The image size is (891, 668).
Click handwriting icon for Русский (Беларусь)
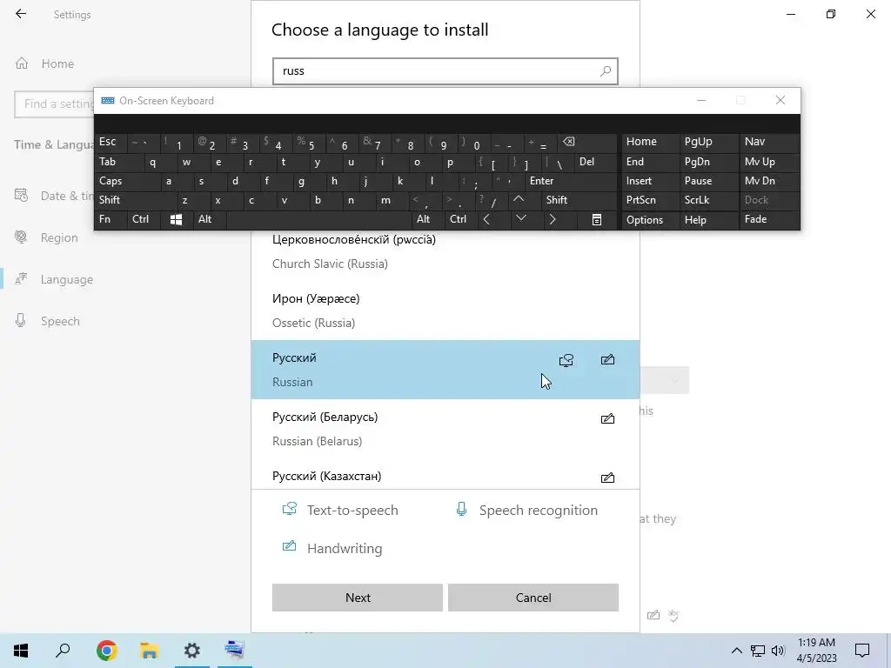(607, 418)
